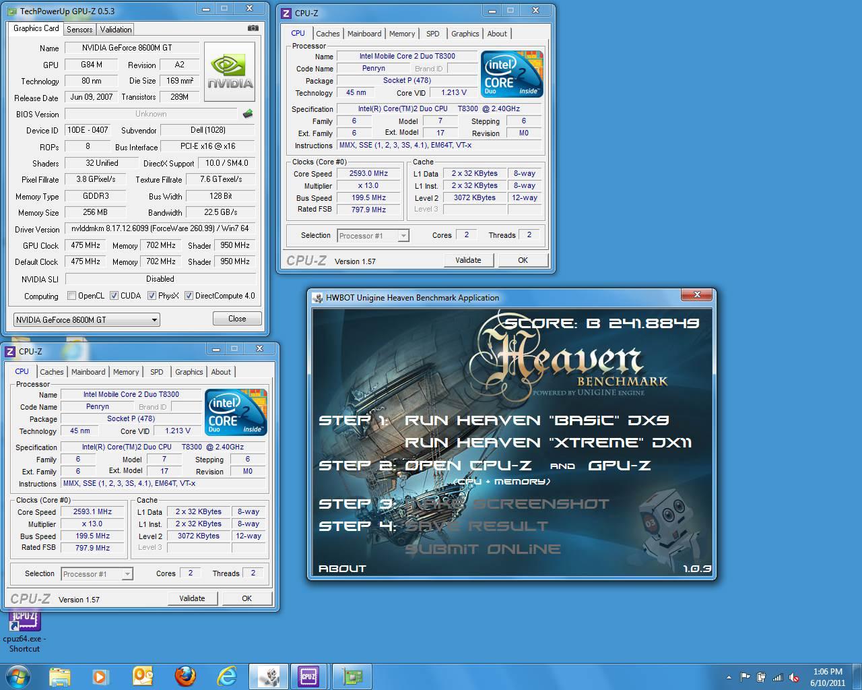This screenshot has width=862, height=690.
Task: Click taskbar clock showing 1:06 PM
Action: click(828, 677)
